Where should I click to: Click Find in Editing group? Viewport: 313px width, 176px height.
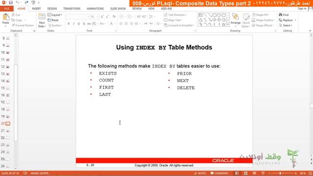(x=284, y=15)
